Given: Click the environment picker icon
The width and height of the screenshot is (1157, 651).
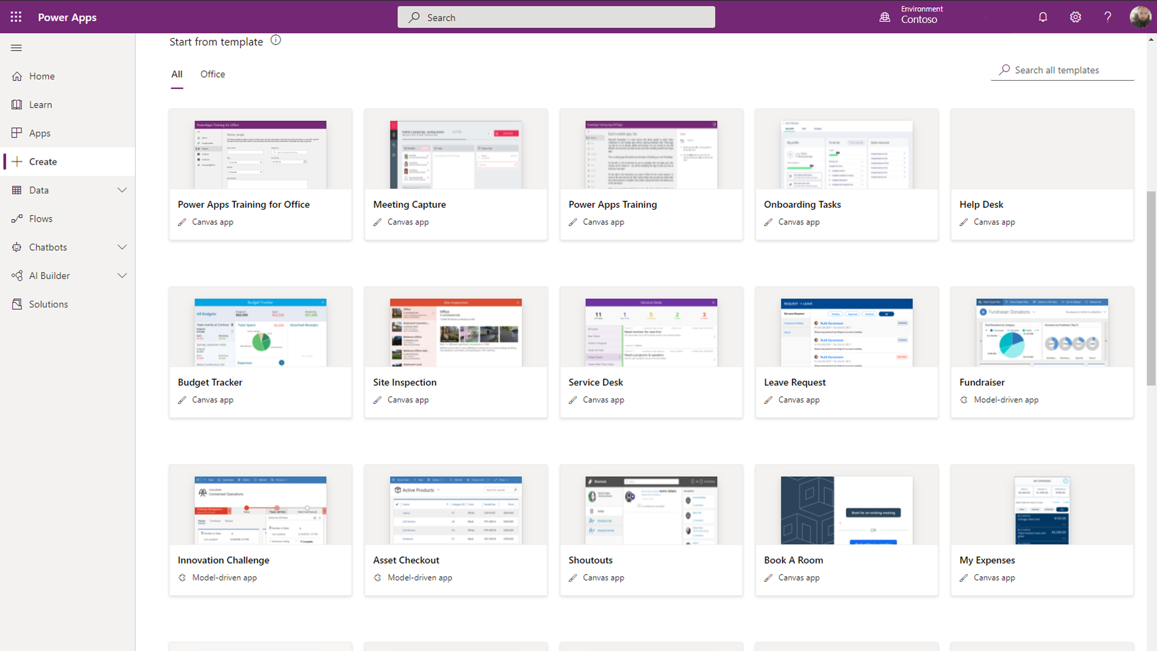Looking at the screenshot, I should [x=885, y=17].
